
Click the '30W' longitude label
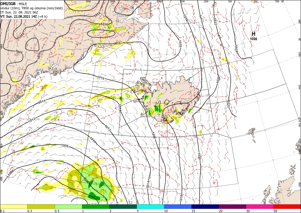pos(113,2)
